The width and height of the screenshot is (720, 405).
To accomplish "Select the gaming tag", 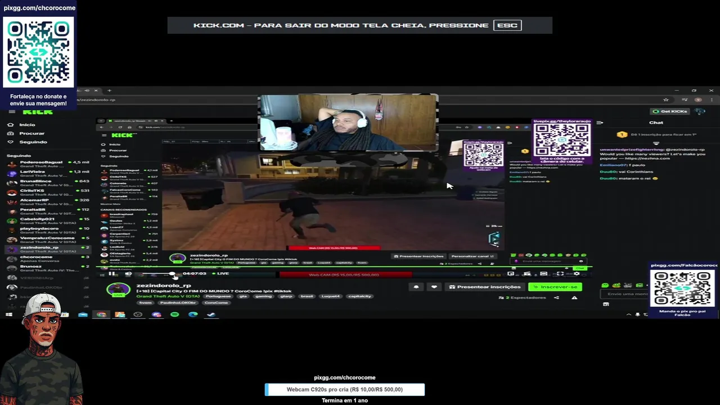I will coord(263,296).
